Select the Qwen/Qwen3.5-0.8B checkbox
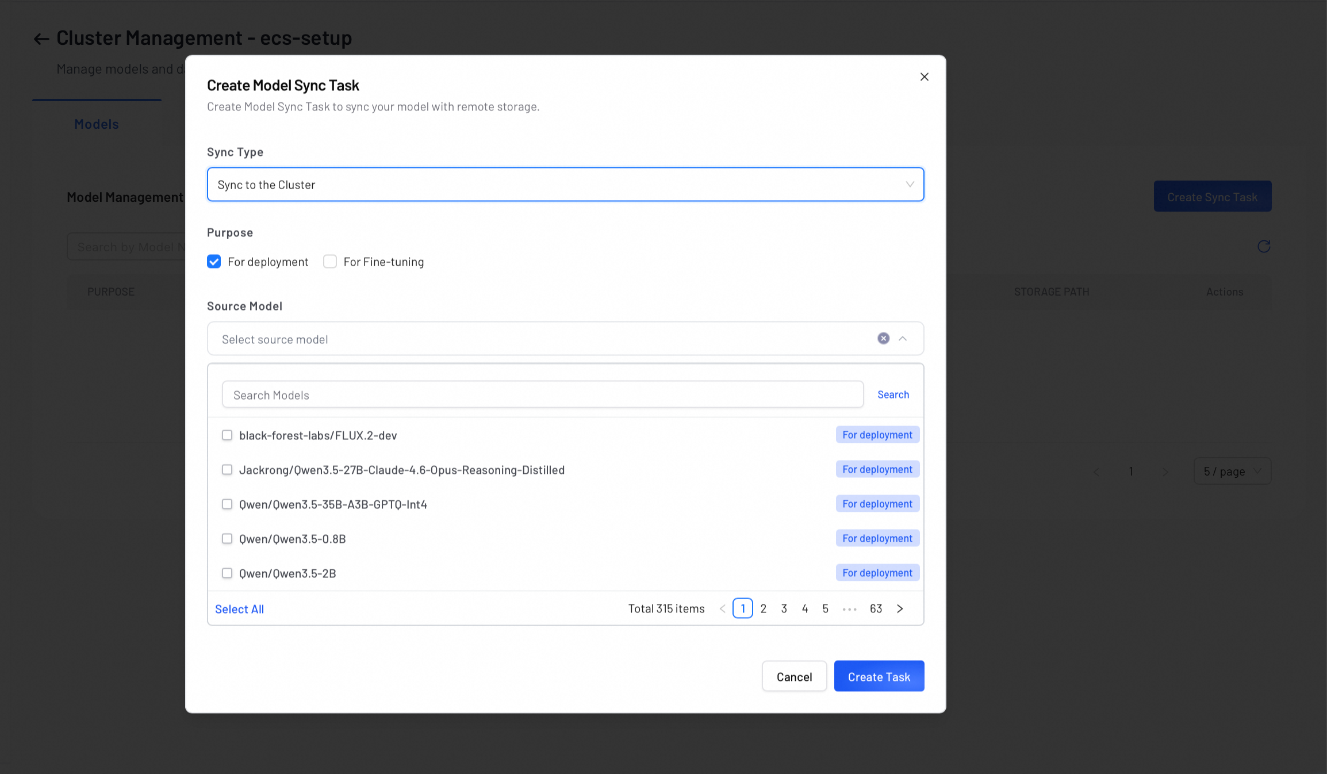 click(227, 539)
